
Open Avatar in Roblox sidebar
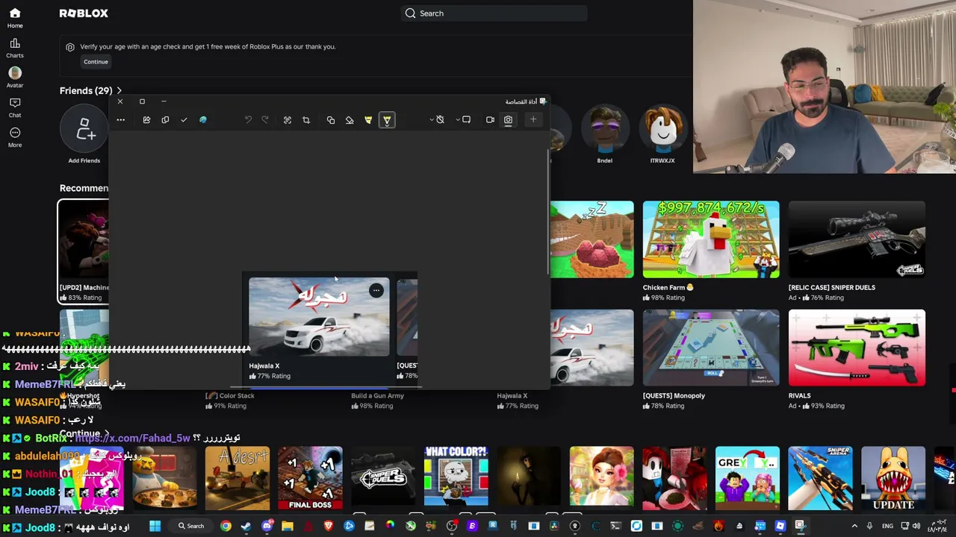point(15,78)
